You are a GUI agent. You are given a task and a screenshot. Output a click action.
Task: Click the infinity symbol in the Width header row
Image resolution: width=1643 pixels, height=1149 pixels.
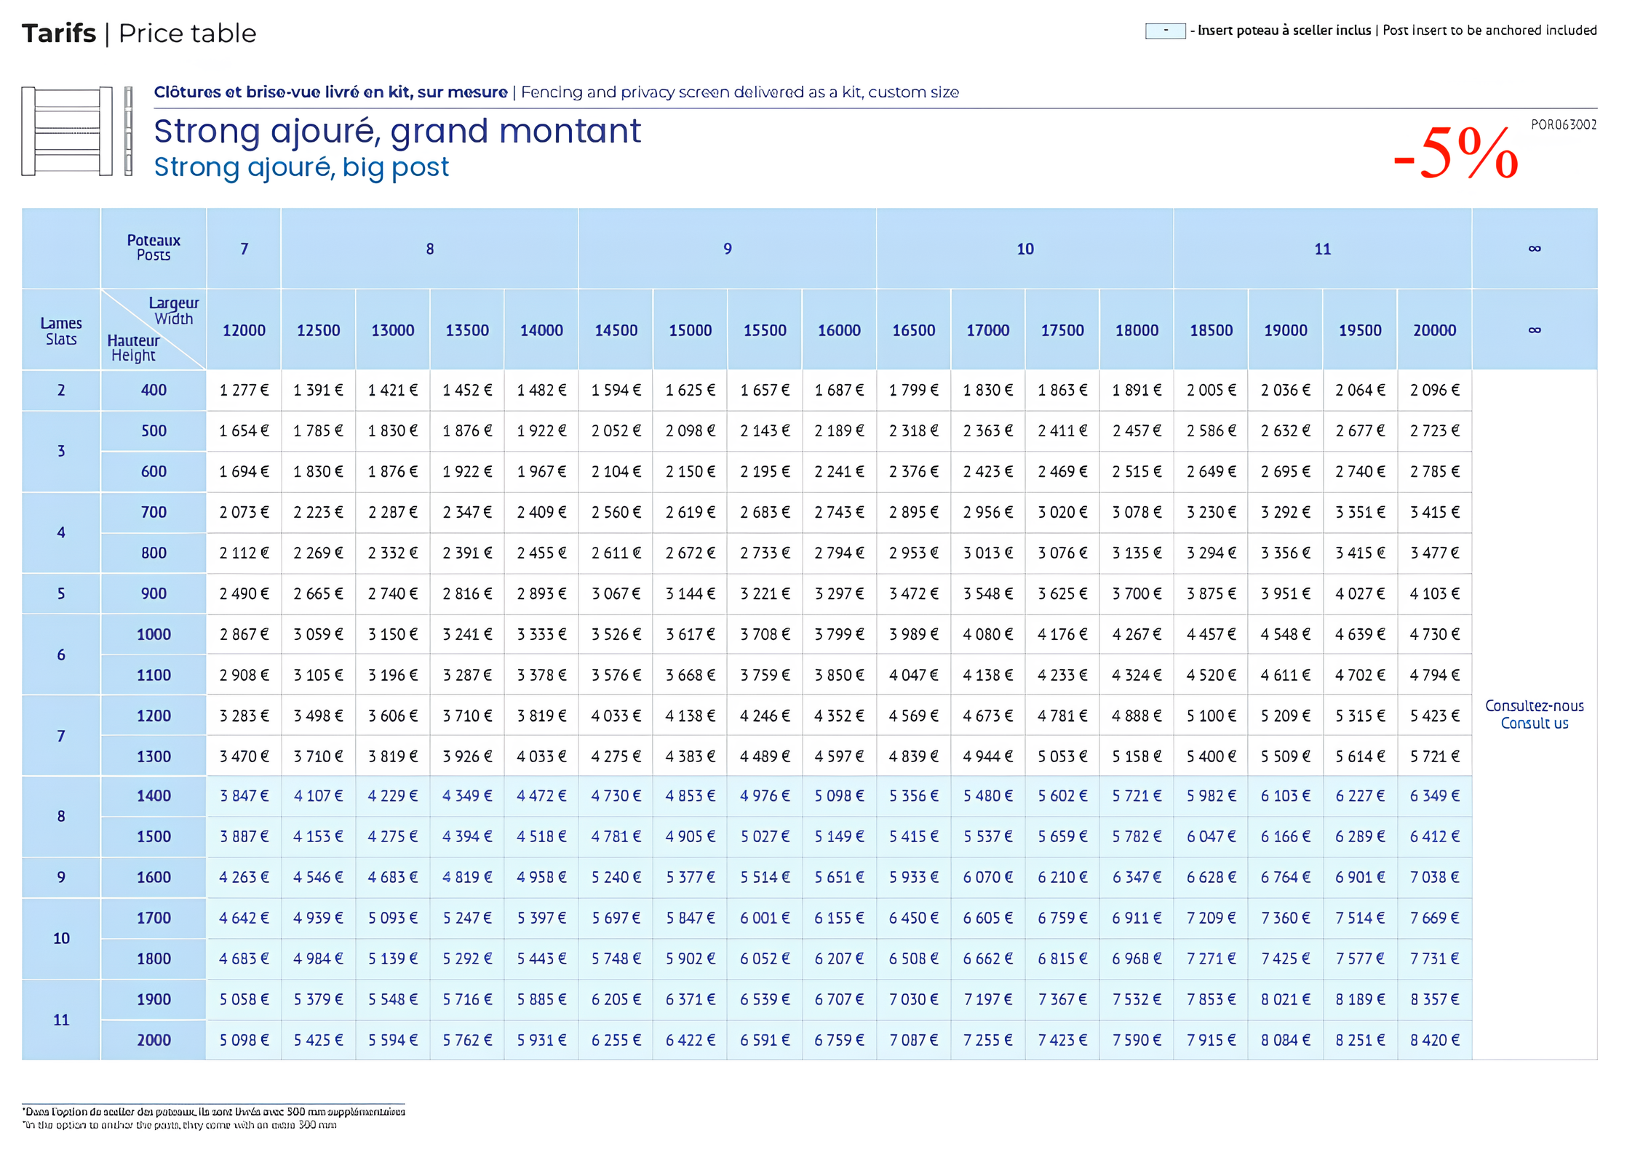pyautogui.click(x=1535, y=329)
